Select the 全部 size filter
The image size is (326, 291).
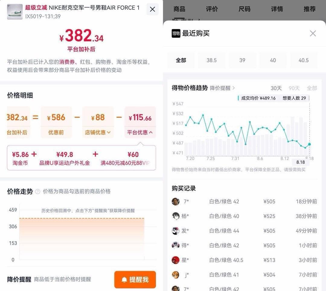tap(181, 60)
